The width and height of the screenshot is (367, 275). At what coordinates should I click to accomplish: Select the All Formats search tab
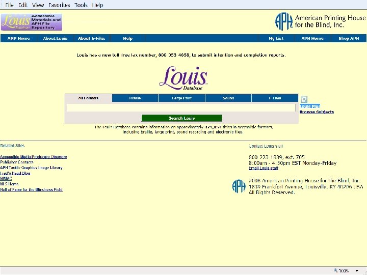(89, 98)
